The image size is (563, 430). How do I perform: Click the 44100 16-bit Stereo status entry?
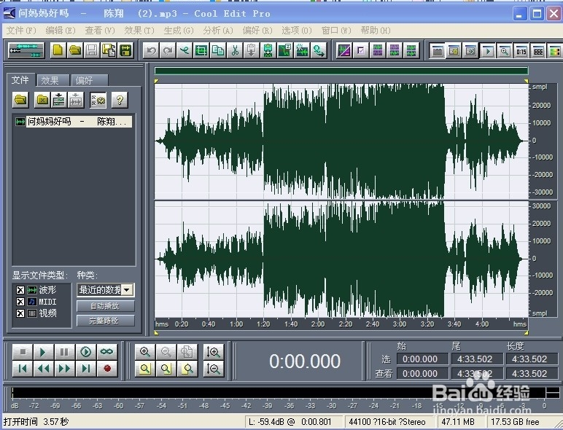pyautogui.click(x=389, y=422)
